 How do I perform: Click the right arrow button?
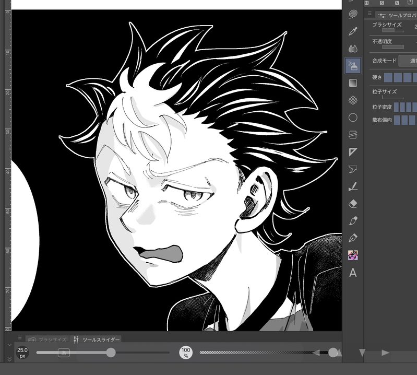click(385, 353)
